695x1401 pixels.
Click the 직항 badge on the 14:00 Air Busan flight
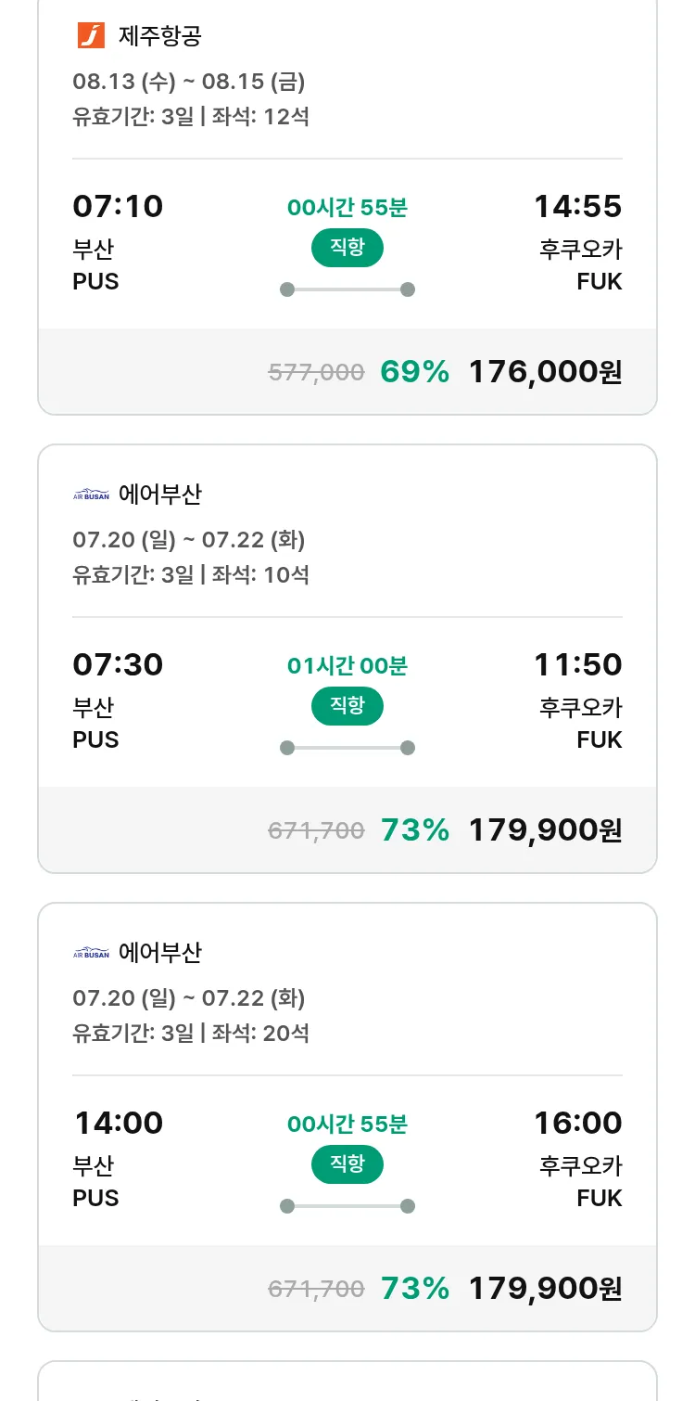(x=347, y=1164)
